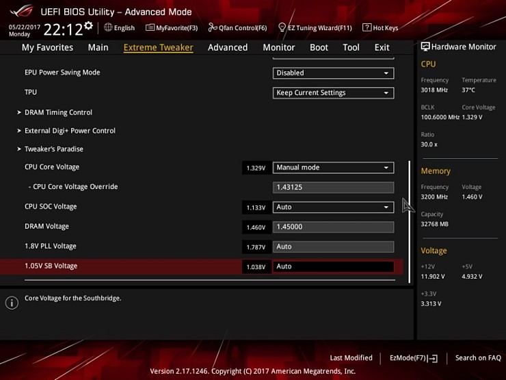Click the 1.038V SB reading box
Screen dimensions: 506x380
256,267
